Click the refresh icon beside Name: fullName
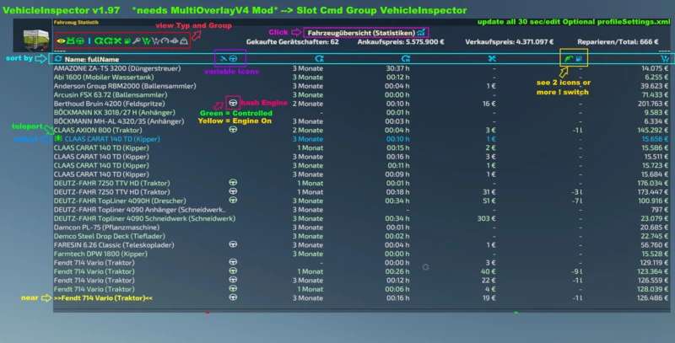675x343 pixels. click(57, 59)
